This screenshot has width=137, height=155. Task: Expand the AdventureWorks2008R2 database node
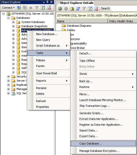click(13, 30)
